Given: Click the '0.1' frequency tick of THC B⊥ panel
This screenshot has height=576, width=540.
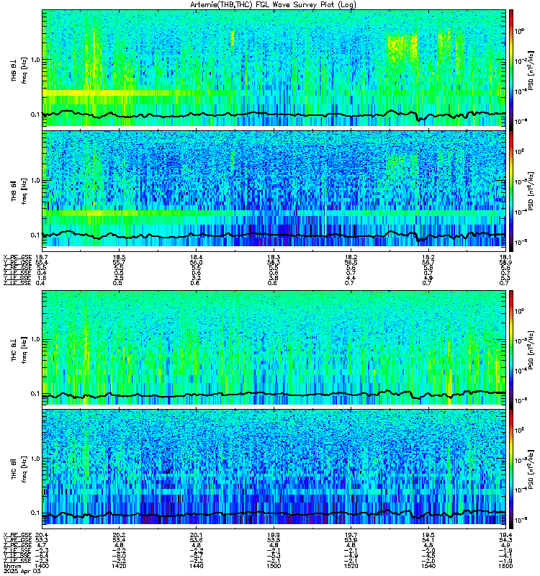Looking at the screenshot, I should coord(35,393).
